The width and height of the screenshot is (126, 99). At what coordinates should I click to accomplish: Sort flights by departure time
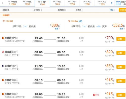(38, 10)
